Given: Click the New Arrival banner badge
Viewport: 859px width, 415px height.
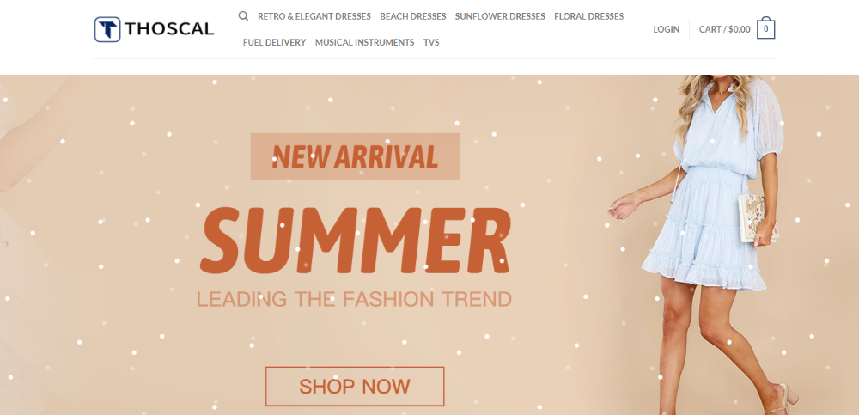Looking at the screenshot, I should click(355, 156).
